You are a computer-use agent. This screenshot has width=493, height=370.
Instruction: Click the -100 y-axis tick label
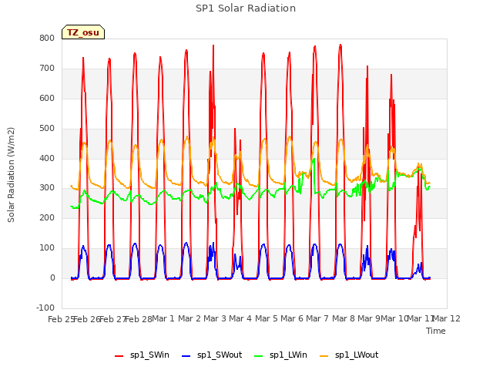[x=45, y=308]
